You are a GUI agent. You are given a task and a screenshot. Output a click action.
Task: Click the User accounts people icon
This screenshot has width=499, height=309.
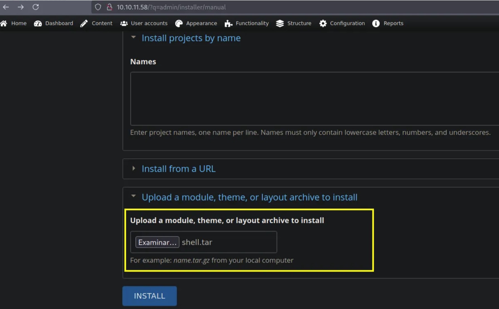click(124, 23)
